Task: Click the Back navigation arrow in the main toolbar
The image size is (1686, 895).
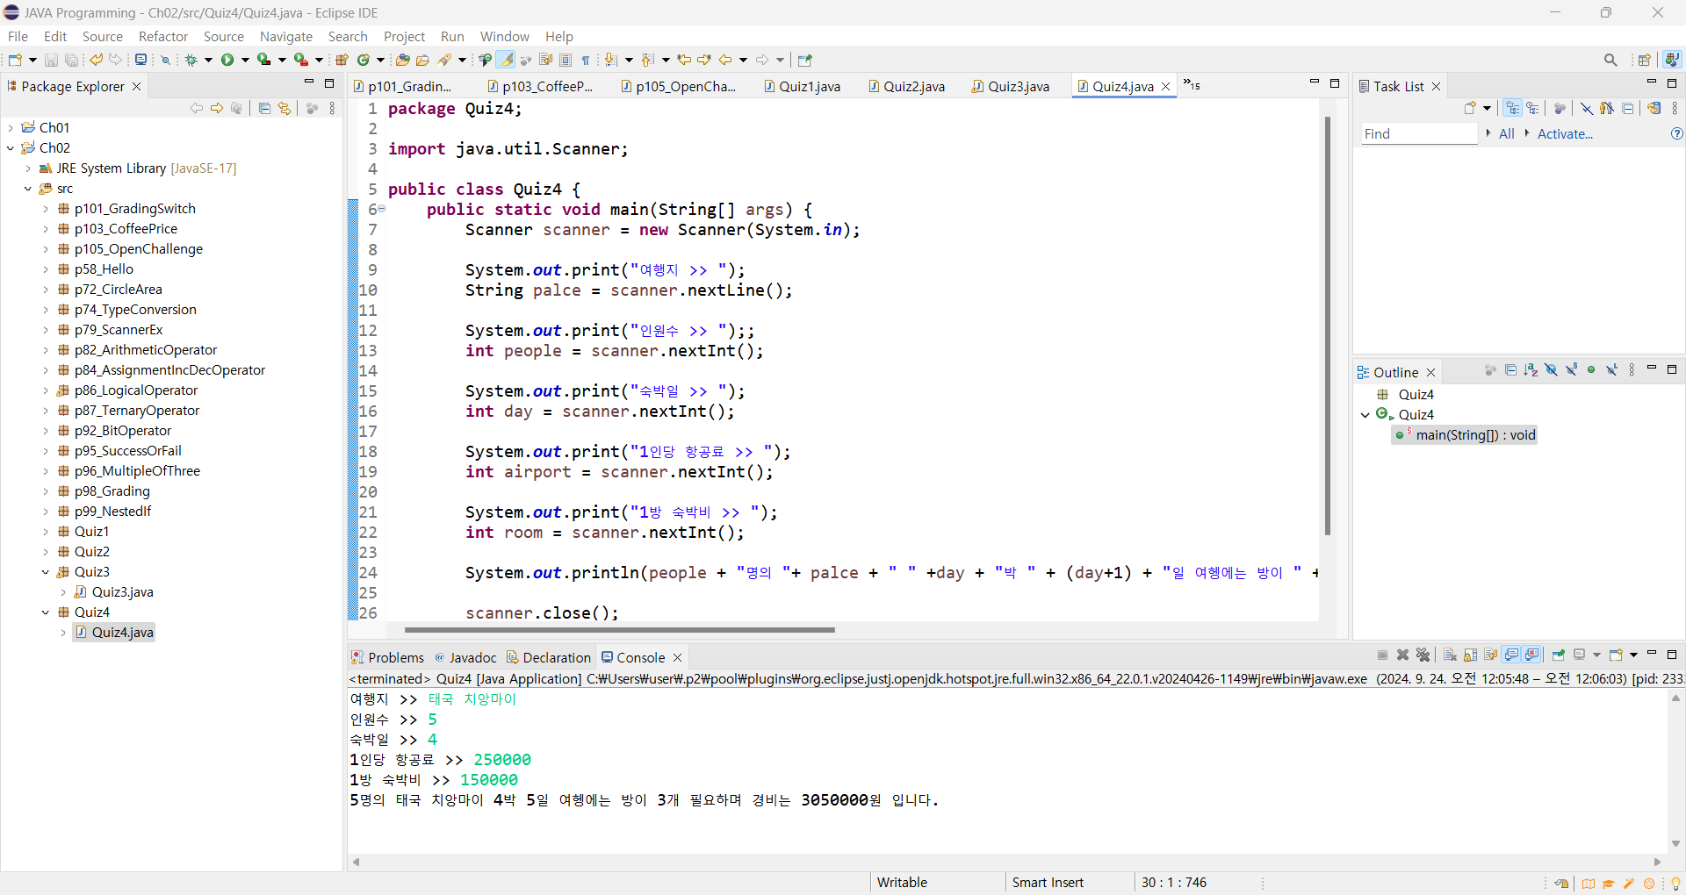Action: 725,60
